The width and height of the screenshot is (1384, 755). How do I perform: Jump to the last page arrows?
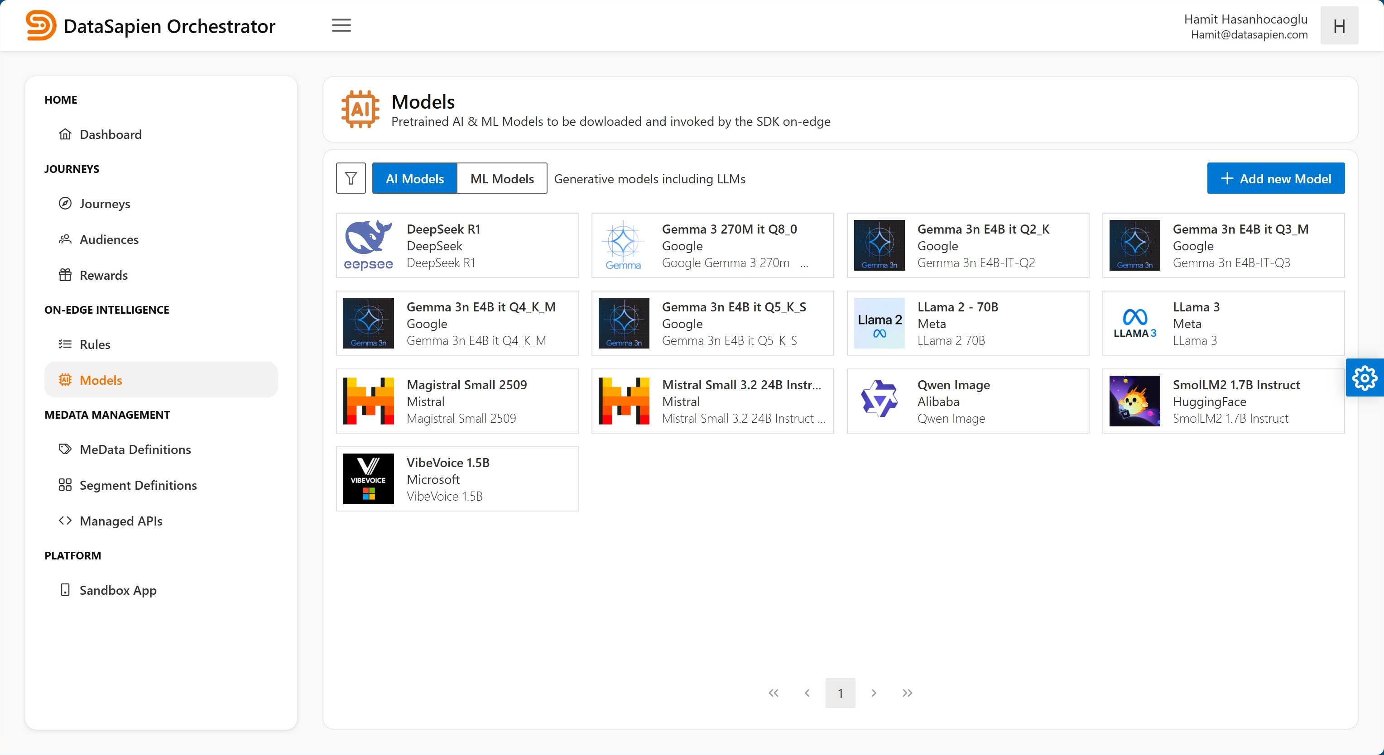(x=907, y=693)
